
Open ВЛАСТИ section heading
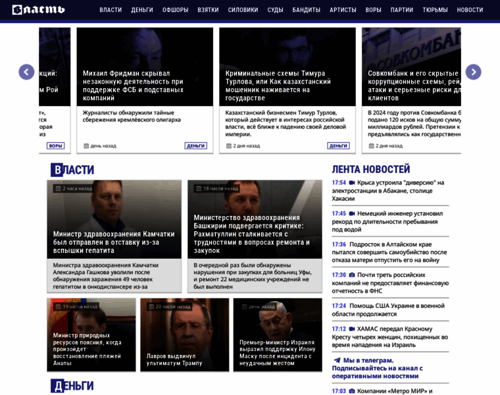coord(72,170)
